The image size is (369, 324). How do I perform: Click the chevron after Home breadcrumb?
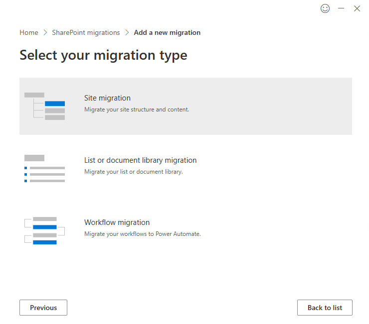tap(45, 33)
